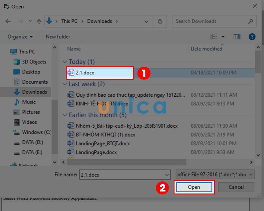Expand the File name dropdown arrow
This screenshot has width=264, height=211.
tap(167, 175)
